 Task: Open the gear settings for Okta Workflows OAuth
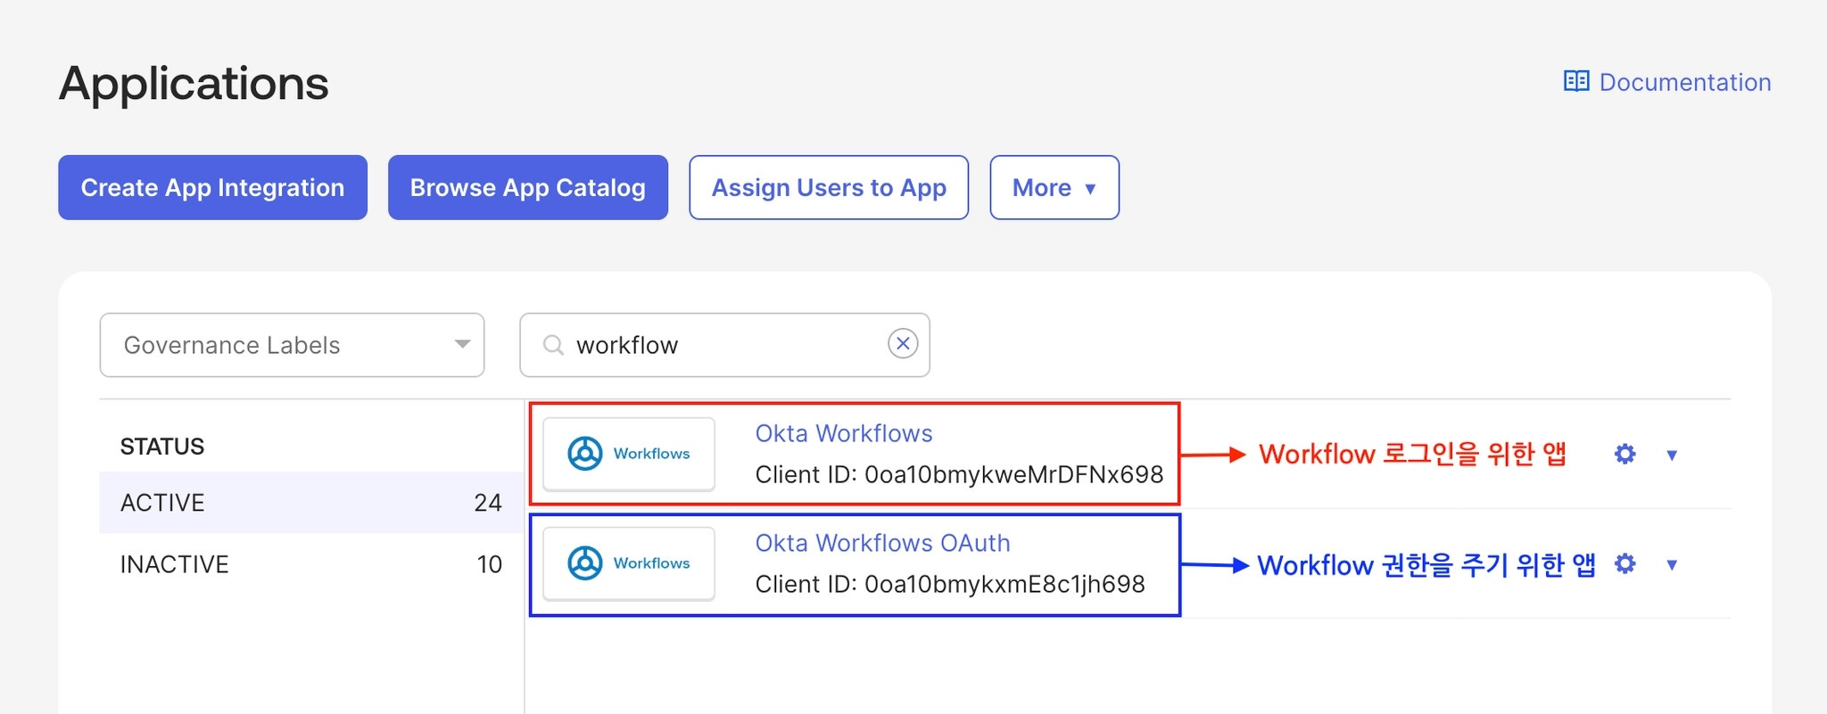click(x=1624, y=563)
